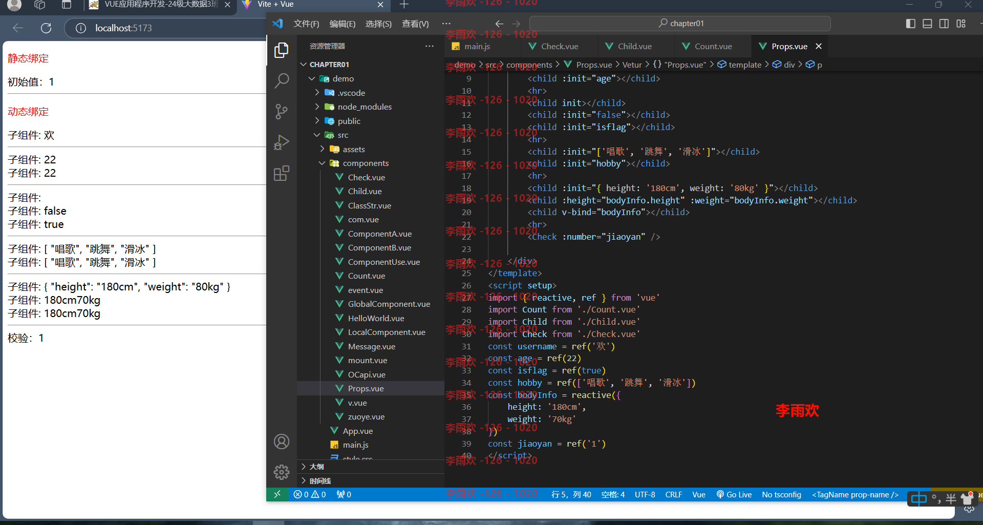This screenshot has width=983, height=525.
Task: Click the remote window status bar icon
Action: (277, 494)
